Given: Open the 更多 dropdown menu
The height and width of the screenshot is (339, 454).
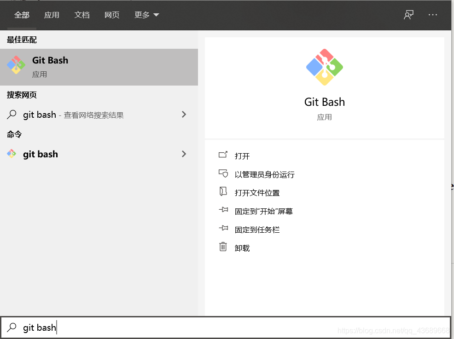Looking at the screenshot, I should click(x=146, y=15).
